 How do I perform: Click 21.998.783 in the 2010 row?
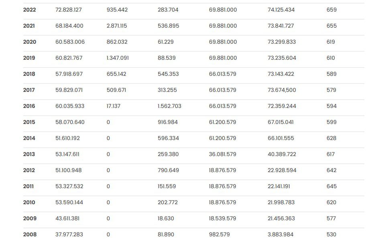click(x=281, y=203)
